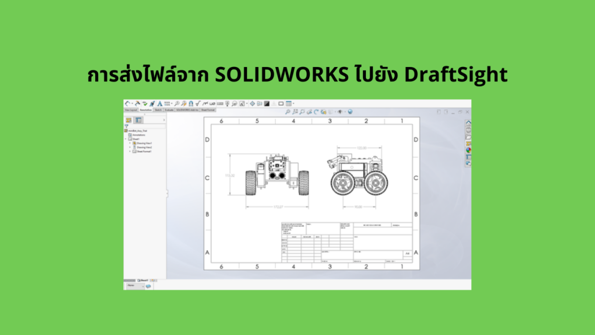Insert a Surface Finish symbol
595x335 pixels.
click(x=198, y=103)
